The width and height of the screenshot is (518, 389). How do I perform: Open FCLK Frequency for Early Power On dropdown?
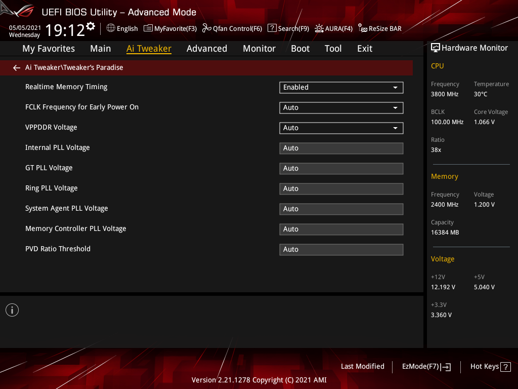(341, 107)
